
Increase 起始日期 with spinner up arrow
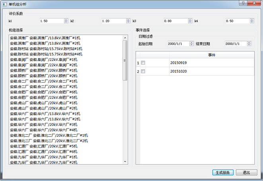click(x=191, y=42)
